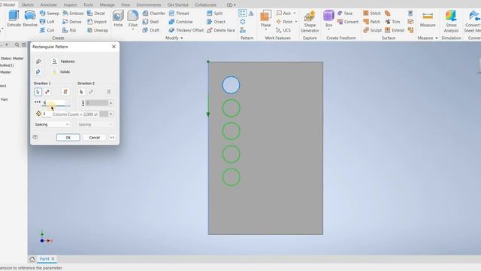Switch to the Tools tab
This screenshot has height=271, width=481.
(89, 5)
